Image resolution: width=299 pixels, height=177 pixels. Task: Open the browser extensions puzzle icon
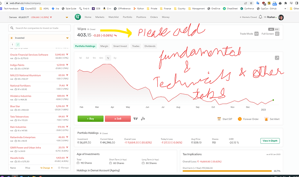[x=286, y=3]
